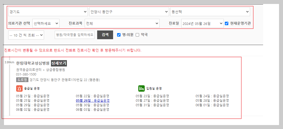The width and height of the screenshot is (283, 129).
Task: Click the 06월 01일 응급실운영 entry
Action: pyautogui.click(x=212, y=105)
